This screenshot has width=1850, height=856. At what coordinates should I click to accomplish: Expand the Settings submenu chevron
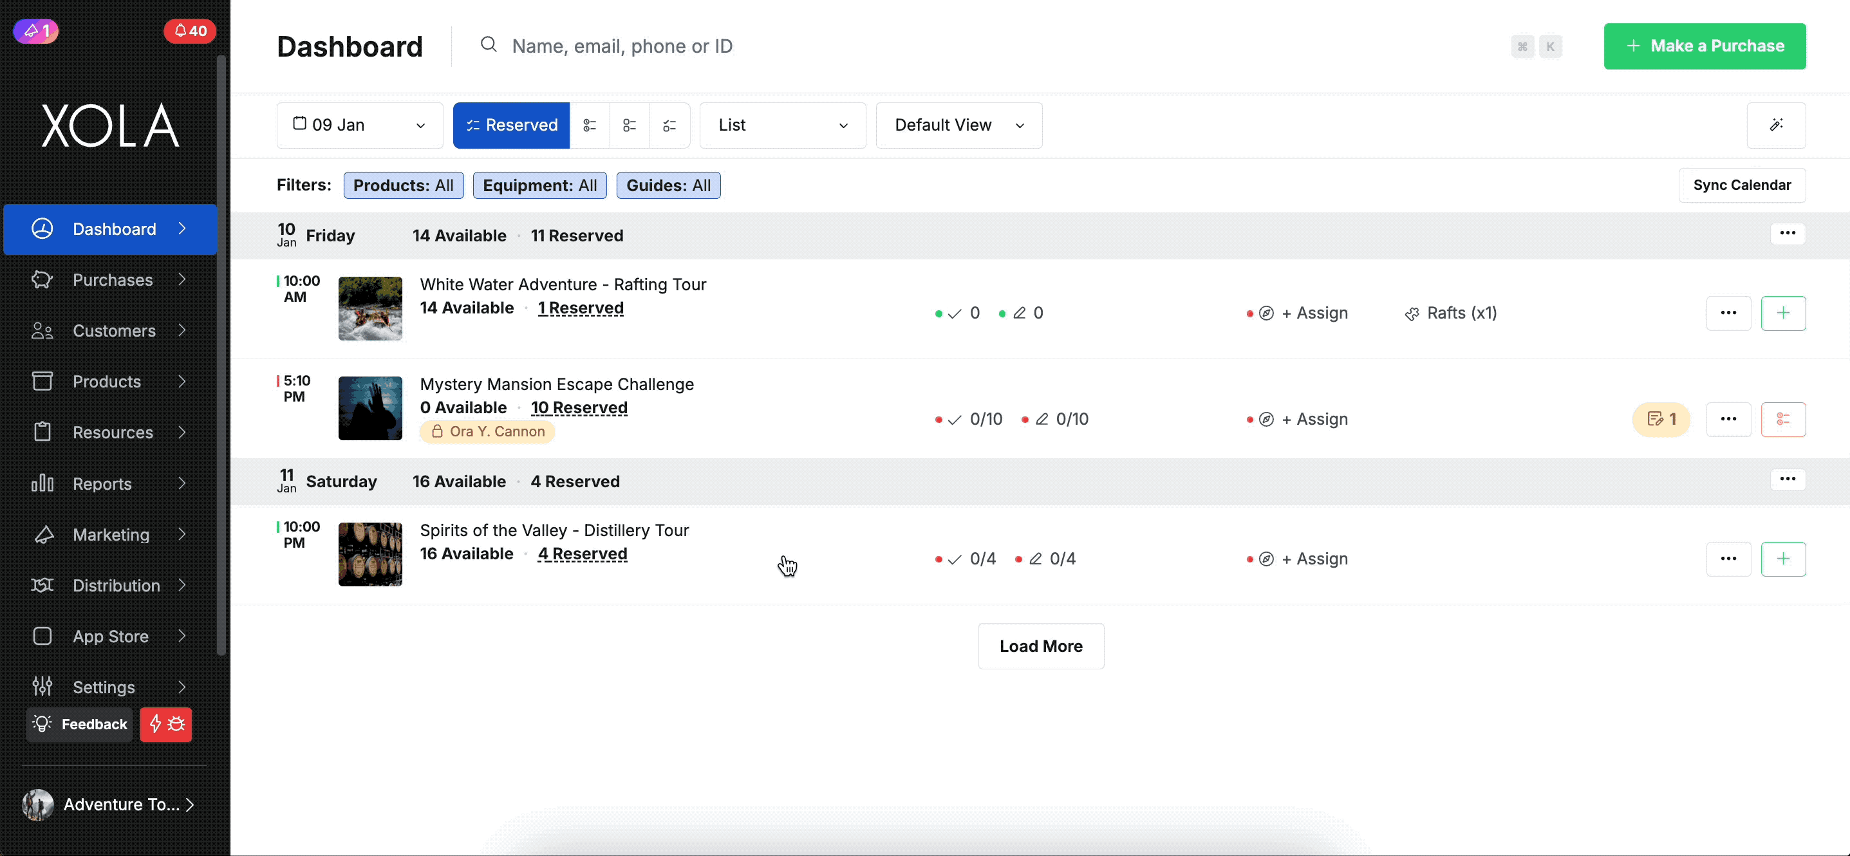pos(182,687)
